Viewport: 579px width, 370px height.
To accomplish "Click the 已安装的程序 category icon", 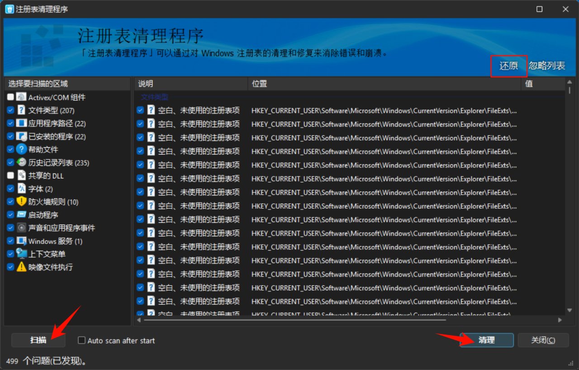I will [21, 136].
